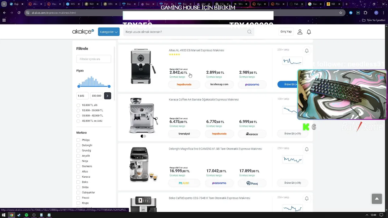Image resolution: width=388 pixels, height=218 pixels.
Task: Open the user account icon
Action: 300,32
